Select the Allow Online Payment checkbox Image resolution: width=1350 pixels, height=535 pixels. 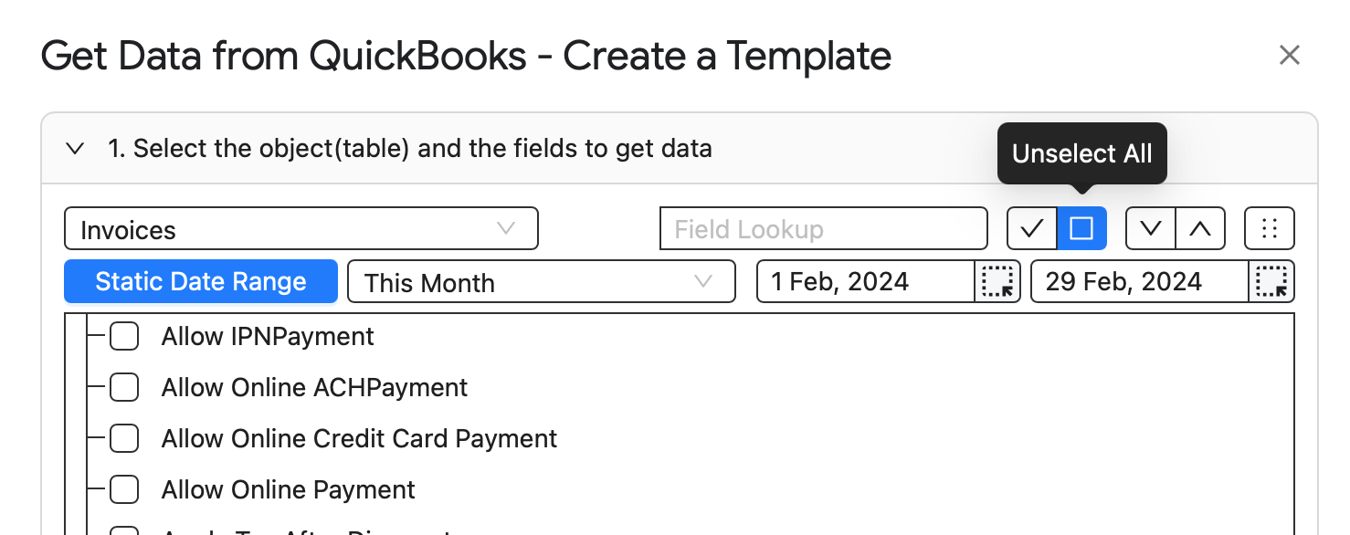click(x=124, y=489)
